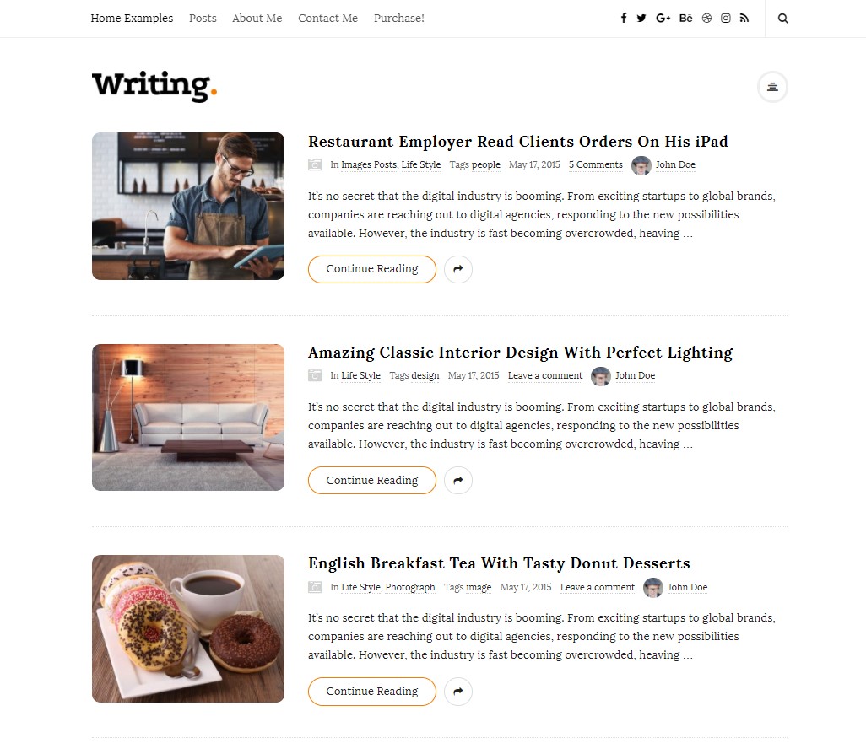
Task: Open the RSS feed icon
Action: [x=744, y=19]
